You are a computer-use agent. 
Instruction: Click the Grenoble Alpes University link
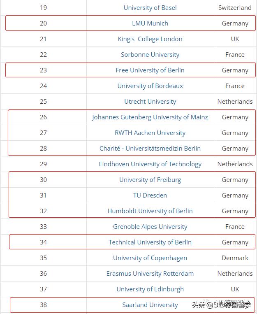(x=150, y=227)
